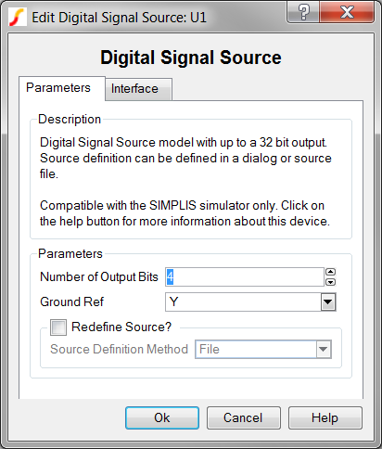Image resolution: width=382 pixels, height=449 pixels.
Task: Click the description text about SIMPLIS simulator
Action: pos(185,213)
